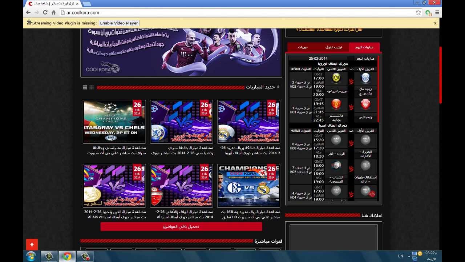This screenshot has height=262, width=465.
Task: Switch to grid view icon in جديد المباريات
Action: (92, 87)
